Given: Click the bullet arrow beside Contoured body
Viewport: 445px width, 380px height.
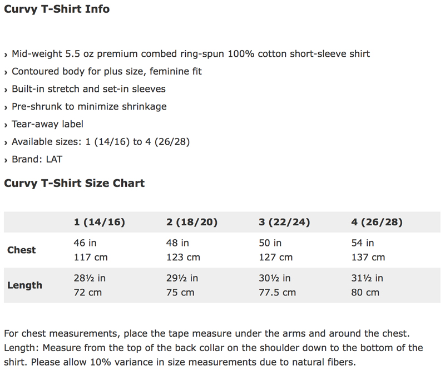Looking at the screenshot, I should point(6,72).
